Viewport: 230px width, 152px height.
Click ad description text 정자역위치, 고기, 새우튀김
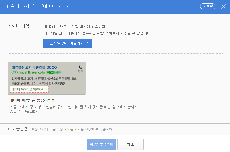44,81
